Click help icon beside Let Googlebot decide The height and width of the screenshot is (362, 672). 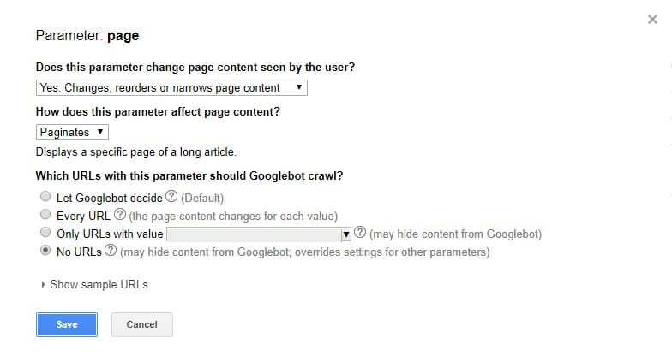(171, 198)
